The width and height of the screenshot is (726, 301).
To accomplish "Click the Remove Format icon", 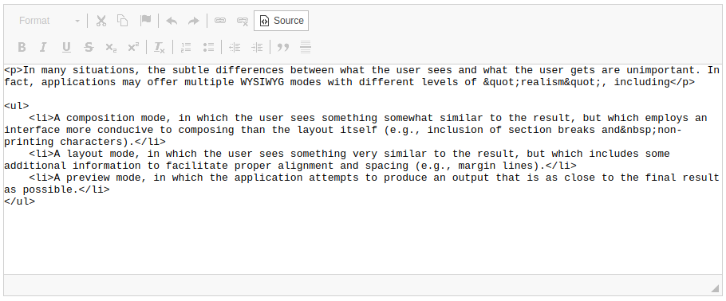I will point(160,47).
